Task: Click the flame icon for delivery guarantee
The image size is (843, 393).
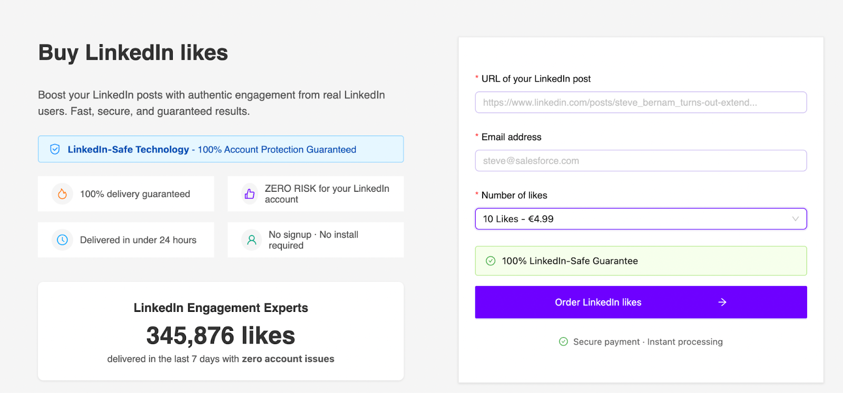Action: coord(62,194)
